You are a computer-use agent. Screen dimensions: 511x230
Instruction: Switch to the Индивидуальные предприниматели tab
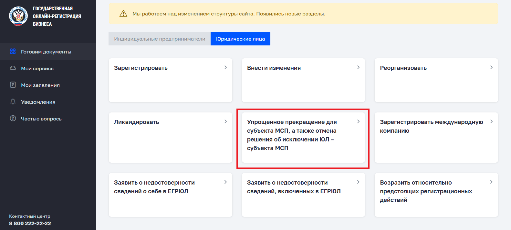160,39
